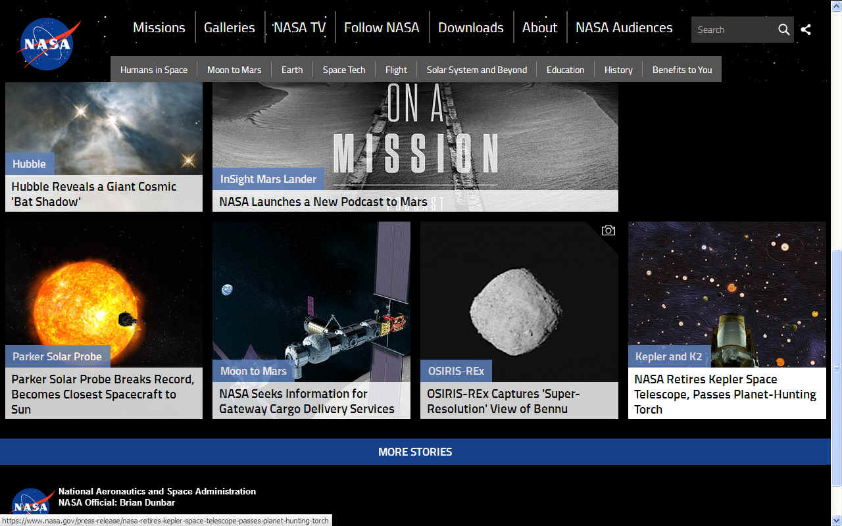Select the Earth topic
This screenshot has width=842, height=526.
(x=292, y=70)
